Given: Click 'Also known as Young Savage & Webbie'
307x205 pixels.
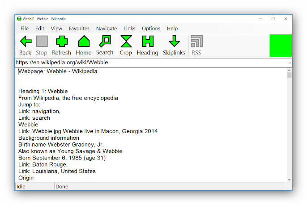Looking at the screenshot, I should tap(70, 151).
